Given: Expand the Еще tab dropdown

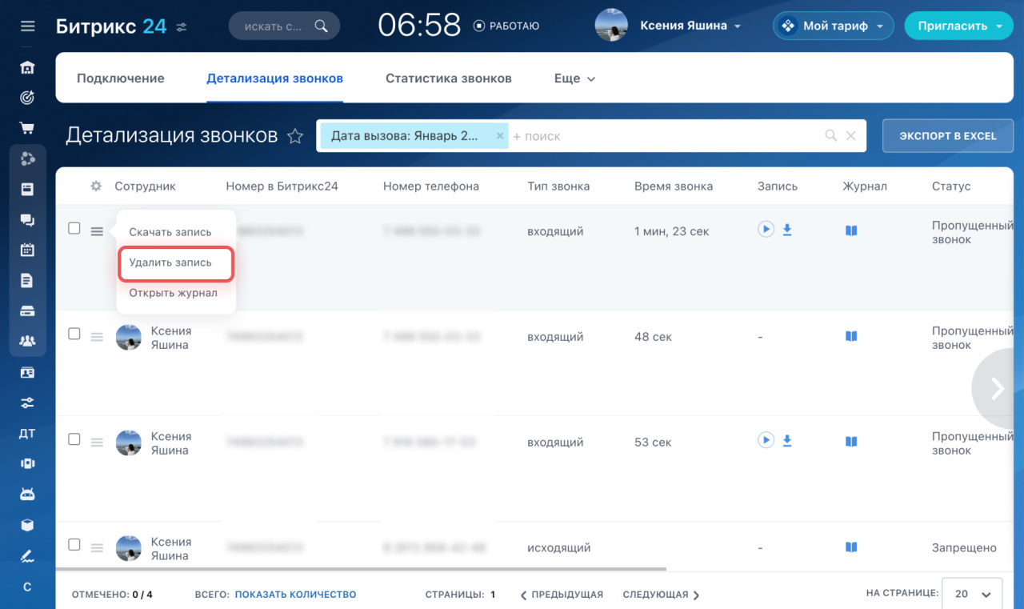Looking at the screenshot, I should (575, 78).
